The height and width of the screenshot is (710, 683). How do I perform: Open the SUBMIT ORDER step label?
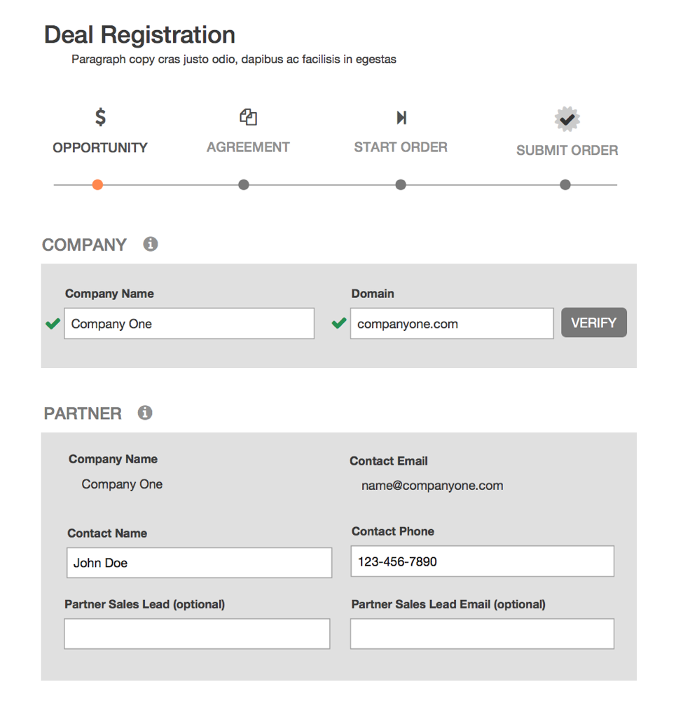click(567, 150)
